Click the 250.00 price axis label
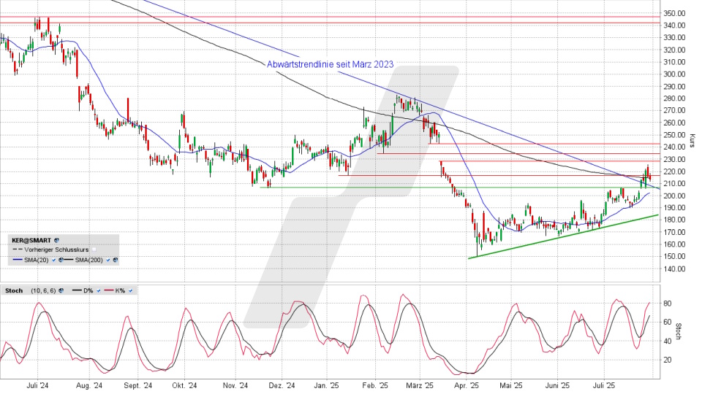 click(x=675, y=135)
